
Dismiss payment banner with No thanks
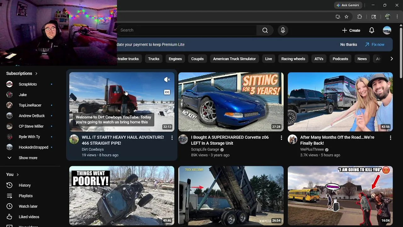tap(349, 44)
